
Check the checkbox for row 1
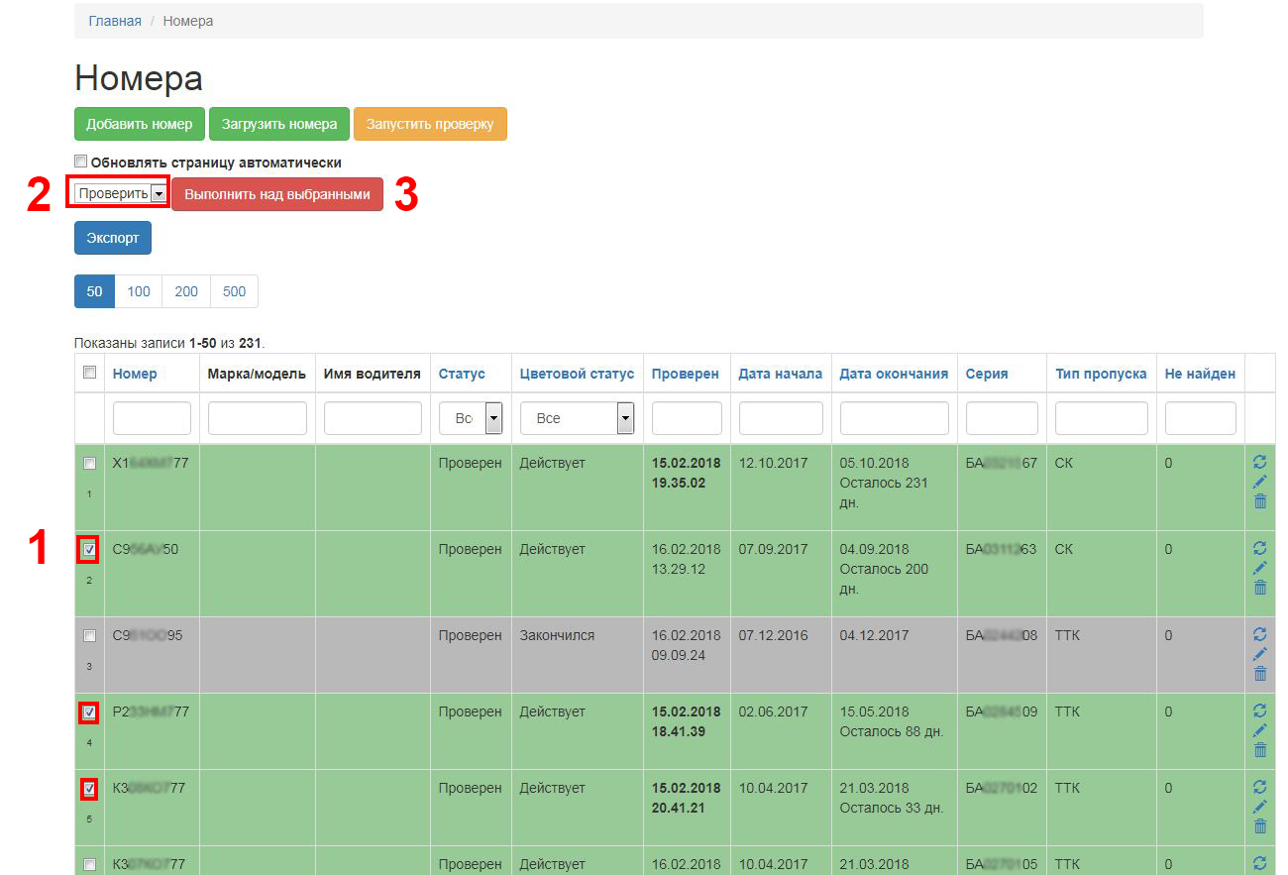click(x=89, y=463)
